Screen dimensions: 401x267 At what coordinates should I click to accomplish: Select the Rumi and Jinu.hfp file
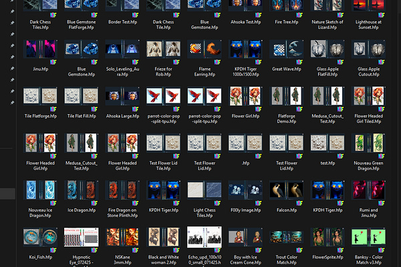368,200
